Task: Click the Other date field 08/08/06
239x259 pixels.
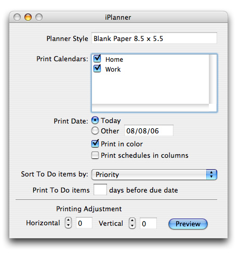Action: pyautogui.click(x=149, y=130)
